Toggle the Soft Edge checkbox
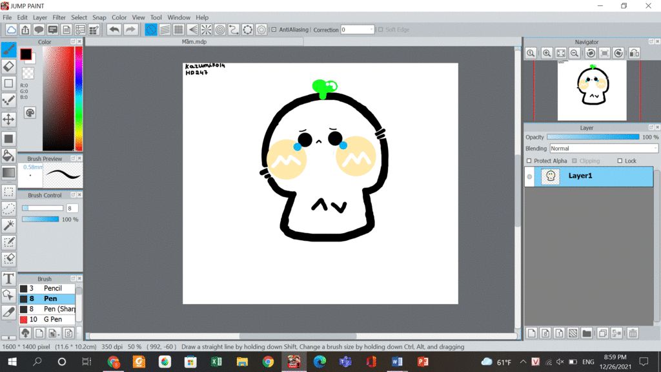 pos(381,30)
